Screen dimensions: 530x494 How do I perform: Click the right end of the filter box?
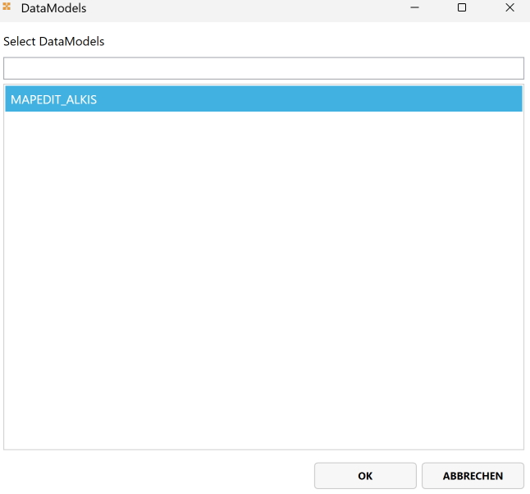515,68
